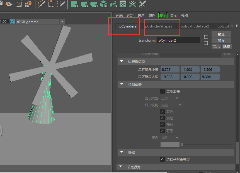The height and width of the screenshot is (173, 240).
Task: Uncheck the 纹理 checkbox
Action: click(x=163, y=118)
